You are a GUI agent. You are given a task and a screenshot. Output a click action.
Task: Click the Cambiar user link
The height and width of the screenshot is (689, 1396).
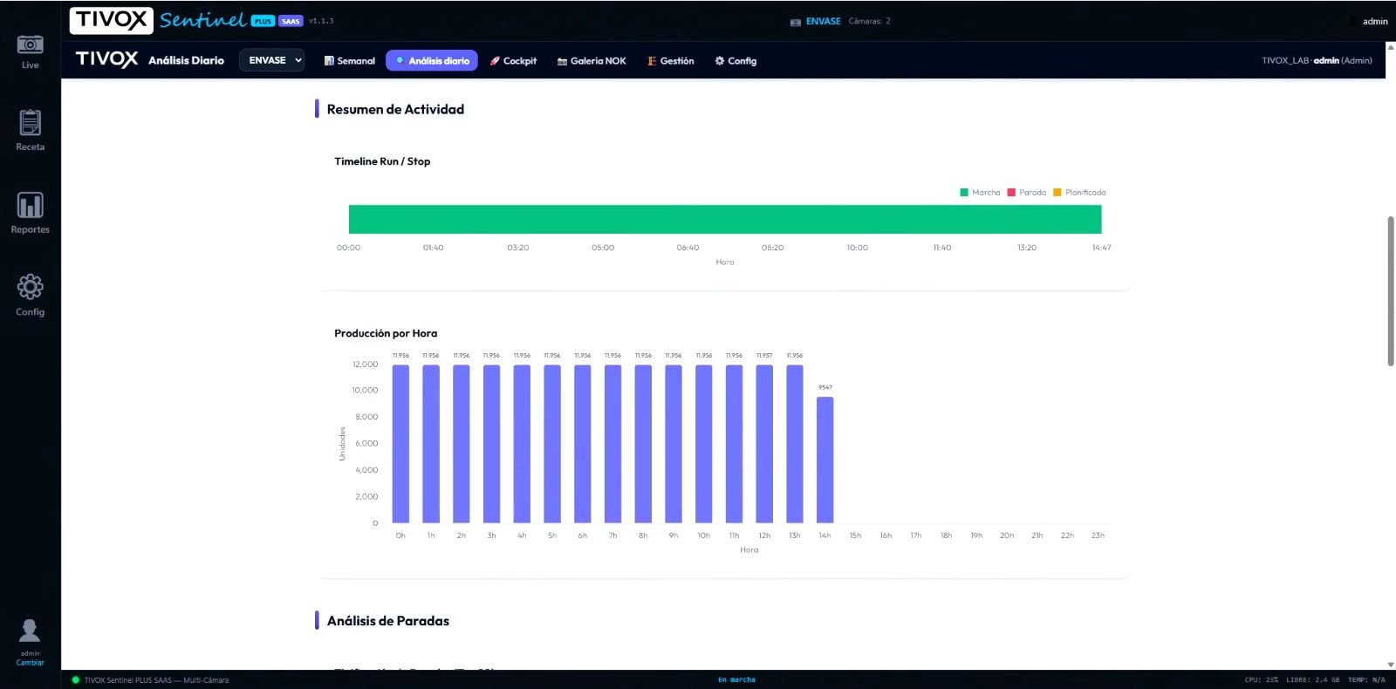(x=30, y=663)
